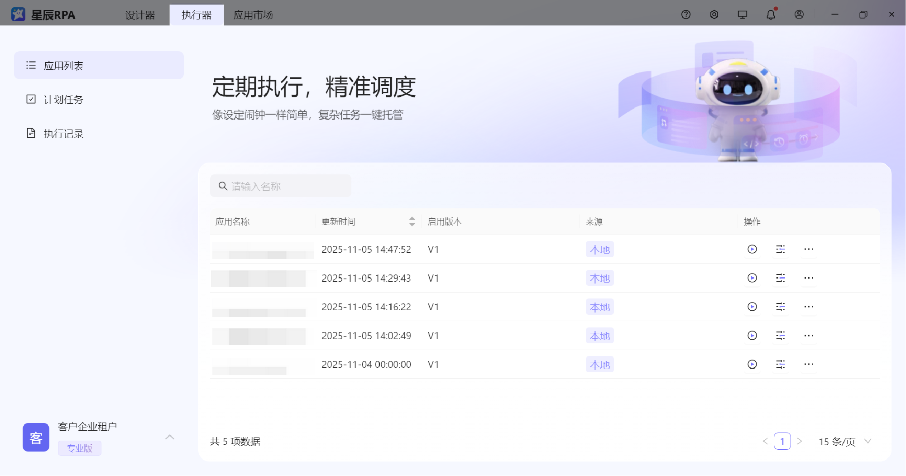Select page 1 in pagination
Image resolution: width=906 pixels, height=476 pixels.
[x=782, y=442]
